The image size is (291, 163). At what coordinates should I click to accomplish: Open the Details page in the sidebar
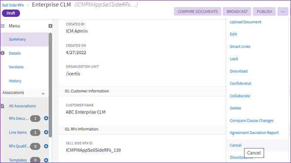click(x=15, y=53)
